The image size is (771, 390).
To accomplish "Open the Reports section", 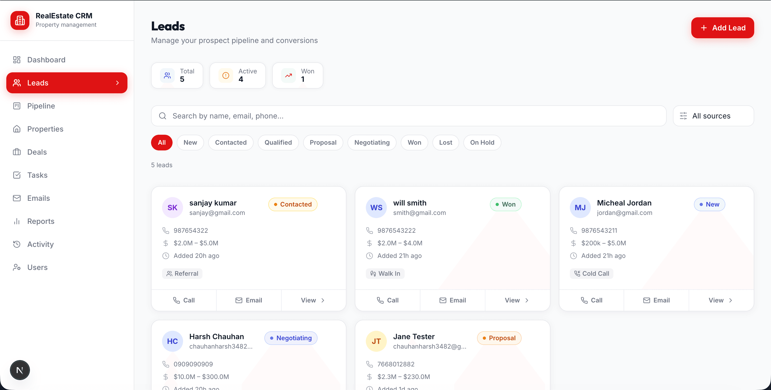I will click(40, 221).
